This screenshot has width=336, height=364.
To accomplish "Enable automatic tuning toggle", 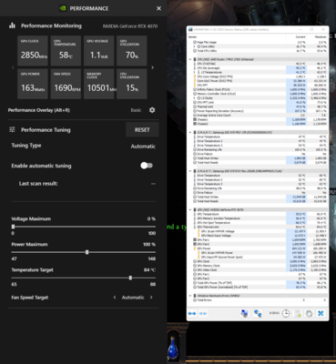I will pos(147,166).
